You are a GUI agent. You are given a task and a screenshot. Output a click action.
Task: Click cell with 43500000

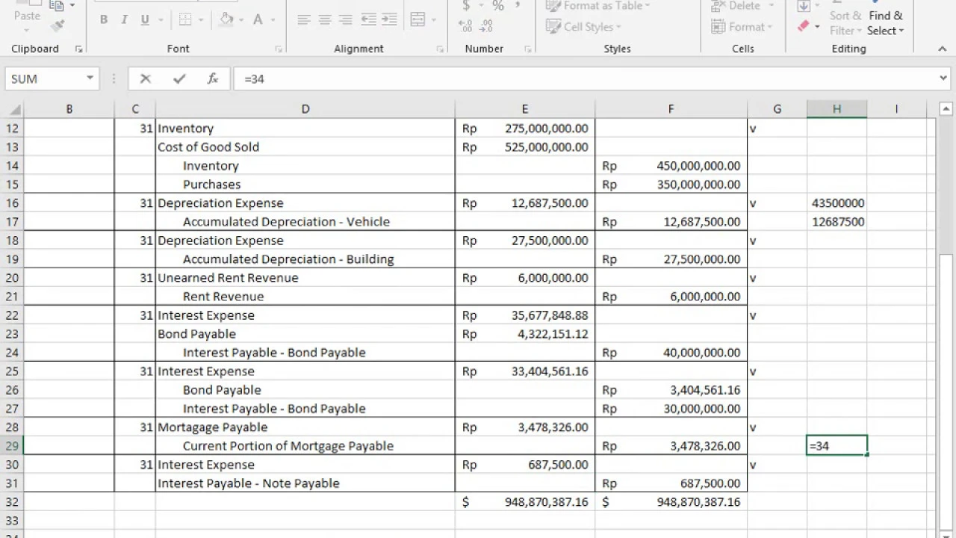[x=836, y=202]
